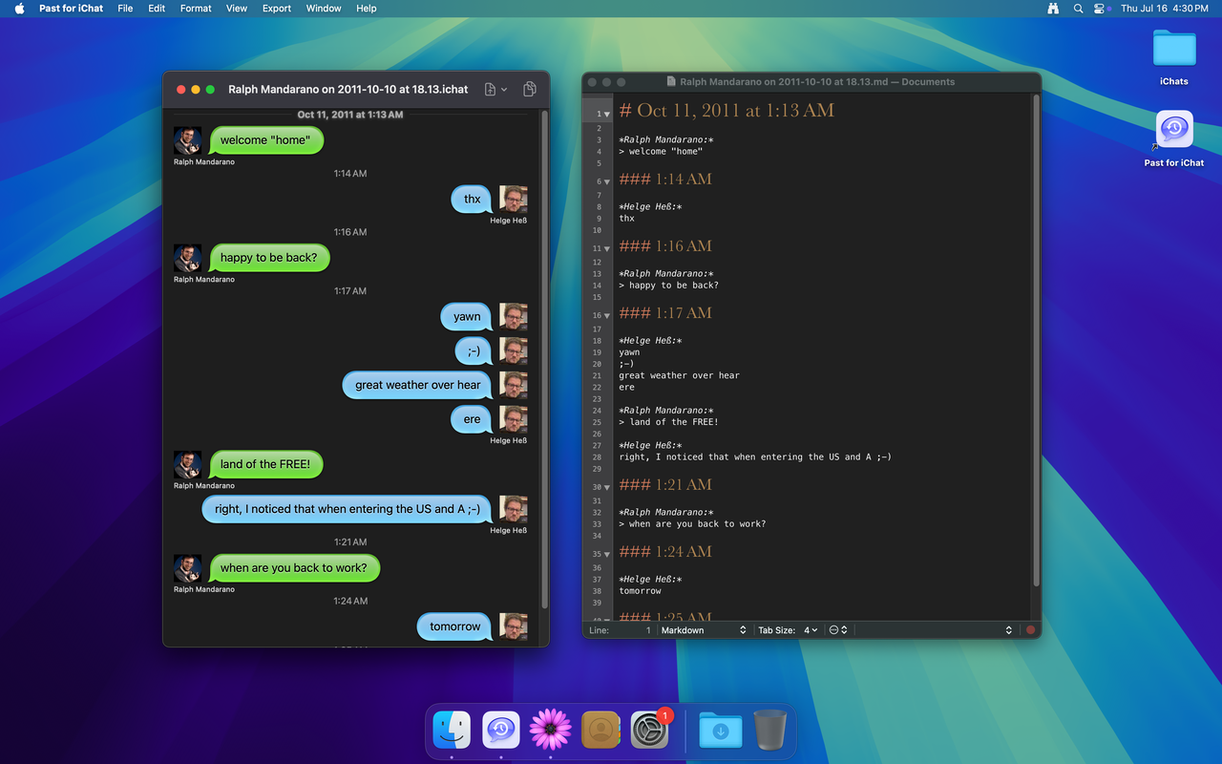Open Finder from the Dock

(x=452, y=731)
